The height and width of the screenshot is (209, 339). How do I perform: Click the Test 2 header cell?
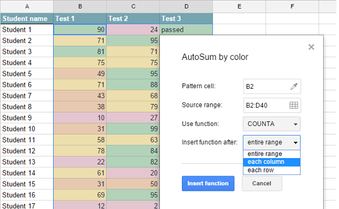133,19
